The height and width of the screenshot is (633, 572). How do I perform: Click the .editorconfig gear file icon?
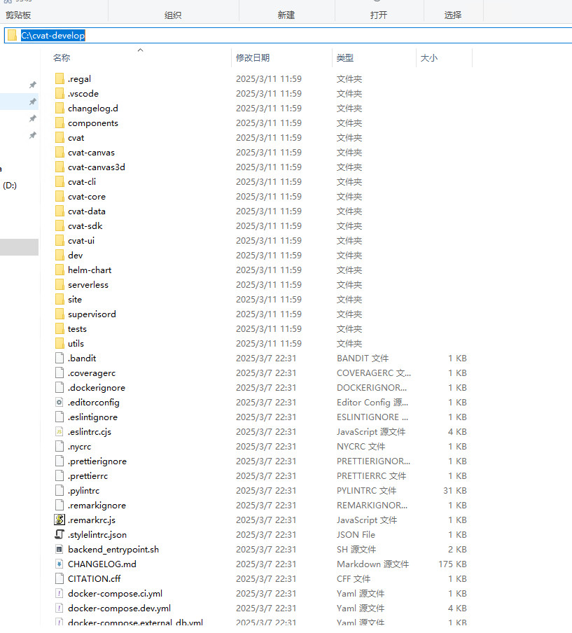click(60, 402)
